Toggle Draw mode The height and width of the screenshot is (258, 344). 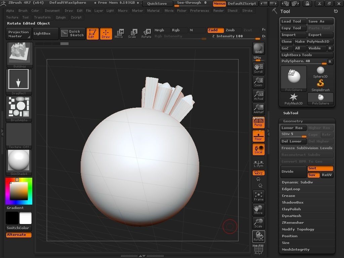point(106,34)
